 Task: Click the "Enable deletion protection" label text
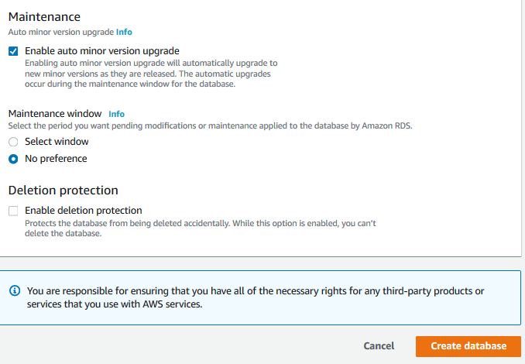(83, 211)
